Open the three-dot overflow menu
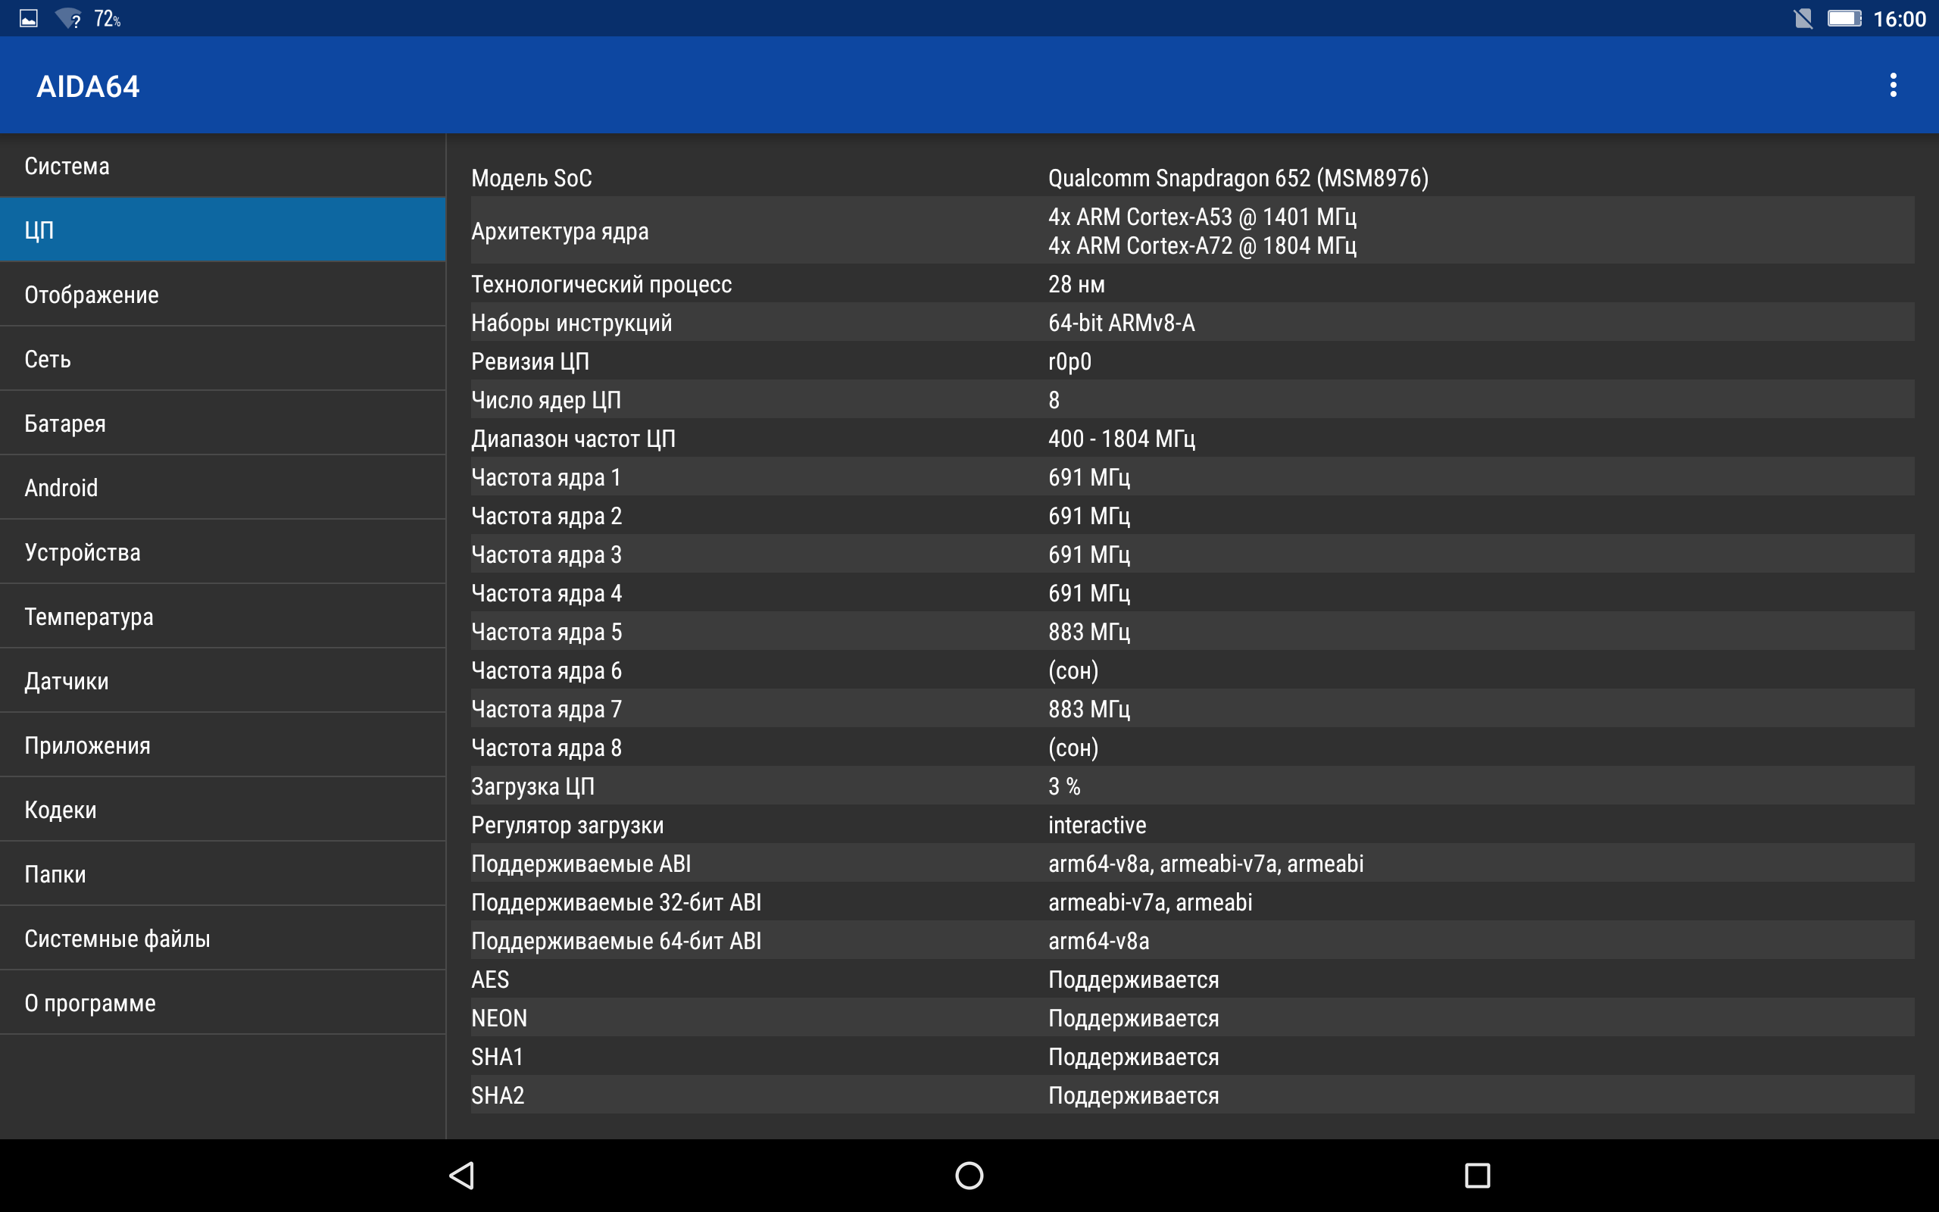This screenshot has height=1212, width=1939. pos(1893,85)
